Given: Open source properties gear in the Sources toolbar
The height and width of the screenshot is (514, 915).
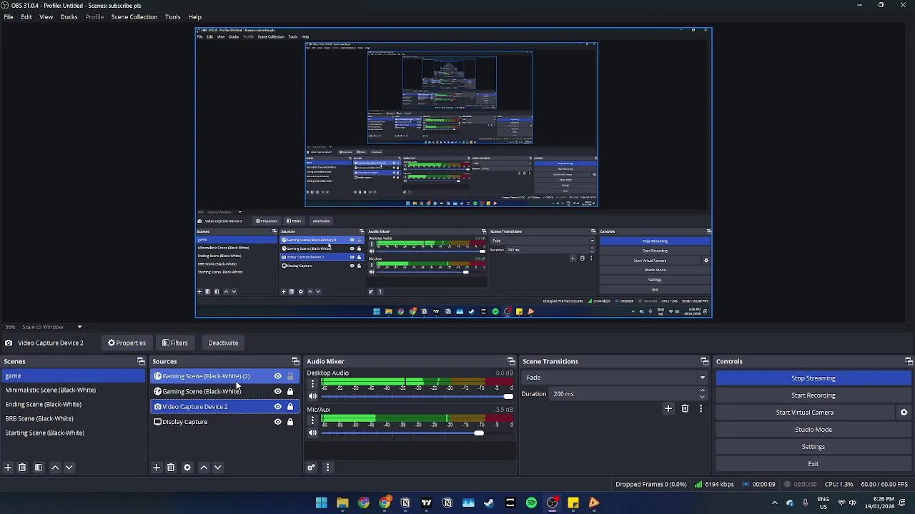Looking at the screenshot, I should tap(187, 468).
